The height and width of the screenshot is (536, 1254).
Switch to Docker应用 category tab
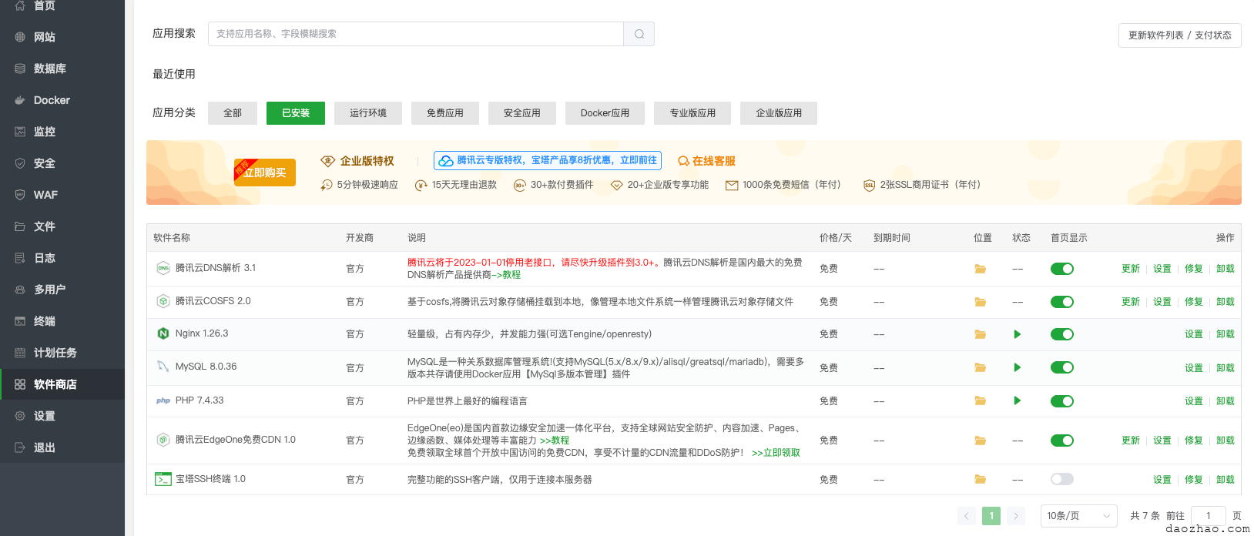pyautogui.click(x=605, y=113)
